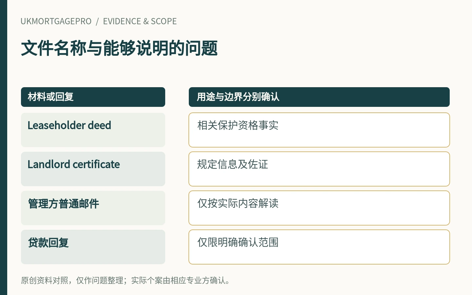
Task: Select the 贷款回复 card
Action: pos(93,247)
